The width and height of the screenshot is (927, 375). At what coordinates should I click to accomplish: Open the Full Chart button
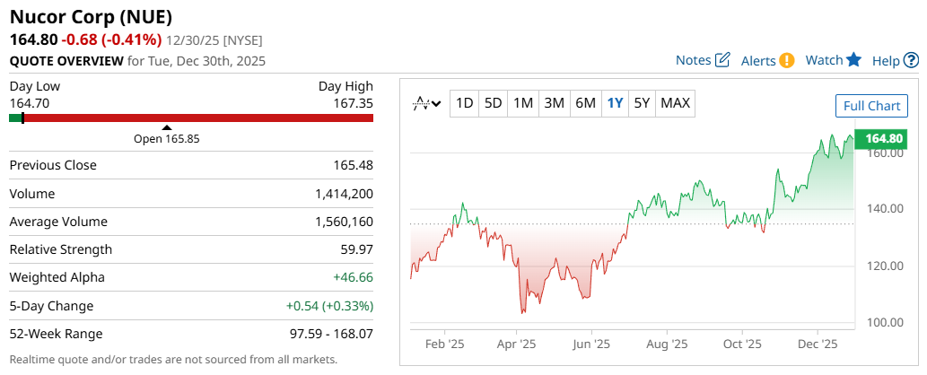(x=871, y=106)
